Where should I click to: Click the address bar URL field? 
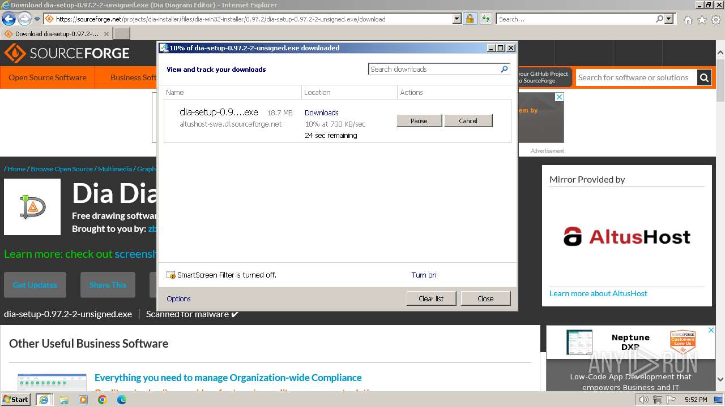pos(248,19)
